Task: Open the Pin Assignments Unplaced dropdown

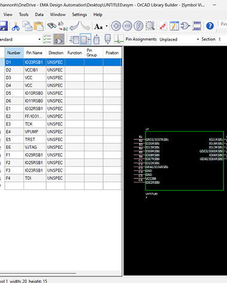Action: click(179, 40)
